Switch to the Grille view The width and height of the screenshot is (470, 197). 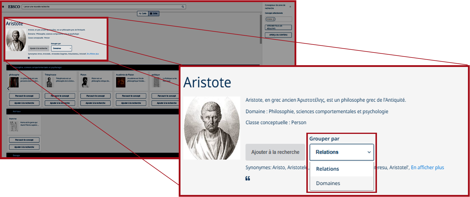[x=154, y=14]
